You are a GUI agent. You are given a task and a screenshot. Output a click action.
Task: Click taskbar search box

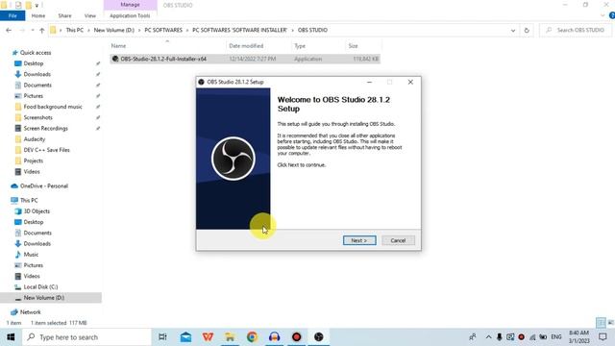click(x=86, y=337)
